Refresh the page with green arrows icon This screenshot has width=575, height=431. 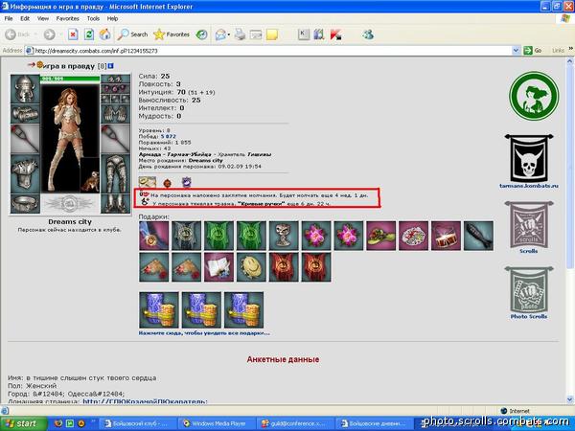tap(89, 34)
